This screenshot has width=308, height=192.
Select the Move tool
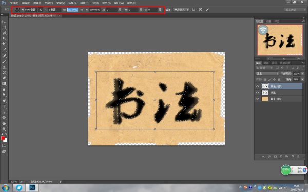4,22
